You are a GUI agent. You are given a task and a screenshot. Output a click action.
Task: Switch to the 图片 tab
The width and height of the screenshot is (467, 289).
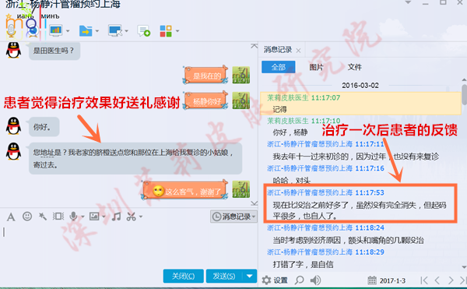(316, 67)
